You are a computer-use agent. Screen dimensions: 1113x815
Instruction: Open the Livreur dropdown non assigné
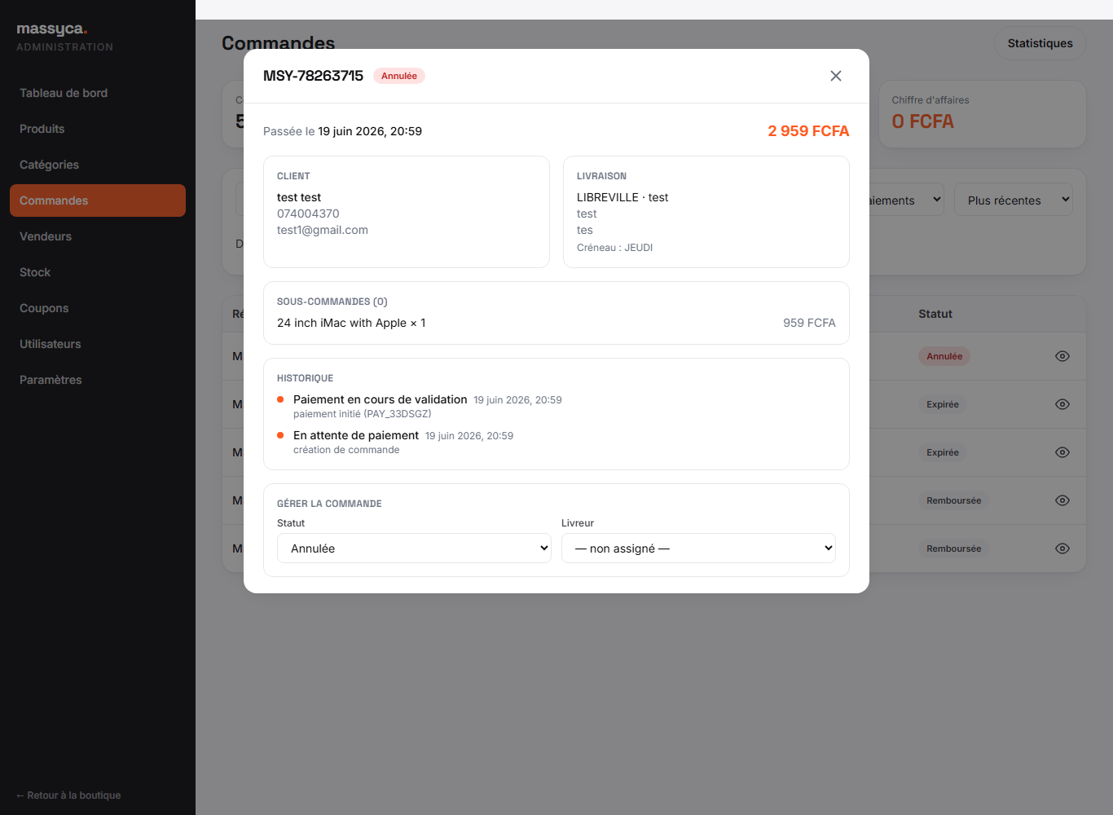point(698,548)
